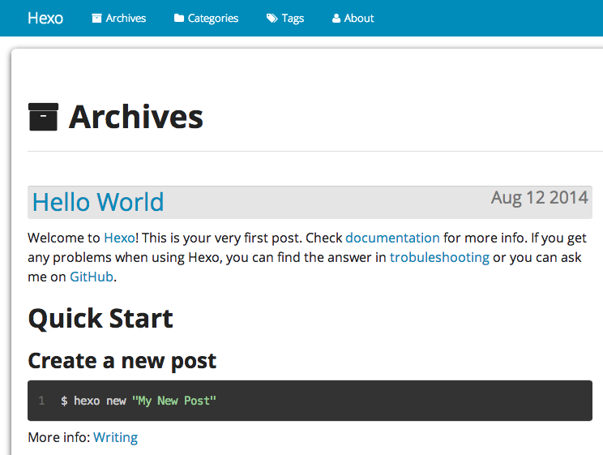Open the Categories nav label

213,18
